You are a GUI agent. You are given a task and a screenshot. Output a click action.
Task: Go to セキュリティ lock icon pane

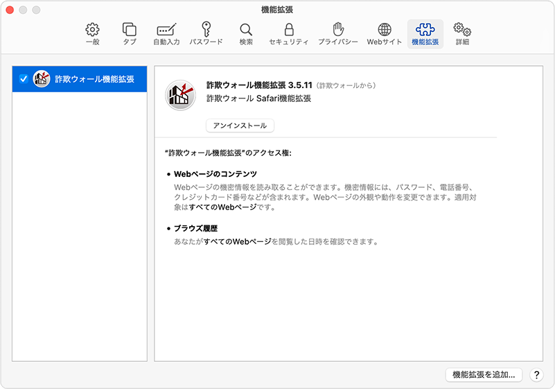(289, 34)
